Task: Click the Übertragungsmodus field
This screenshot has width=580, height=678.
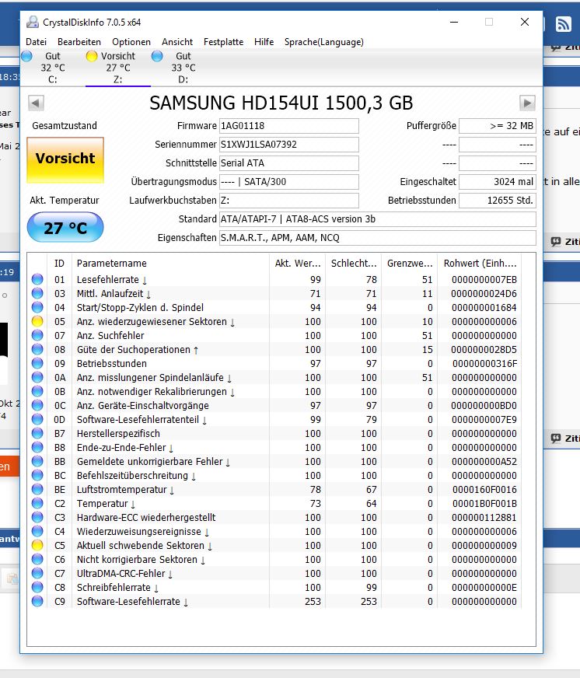Action: tap(289, 182)
